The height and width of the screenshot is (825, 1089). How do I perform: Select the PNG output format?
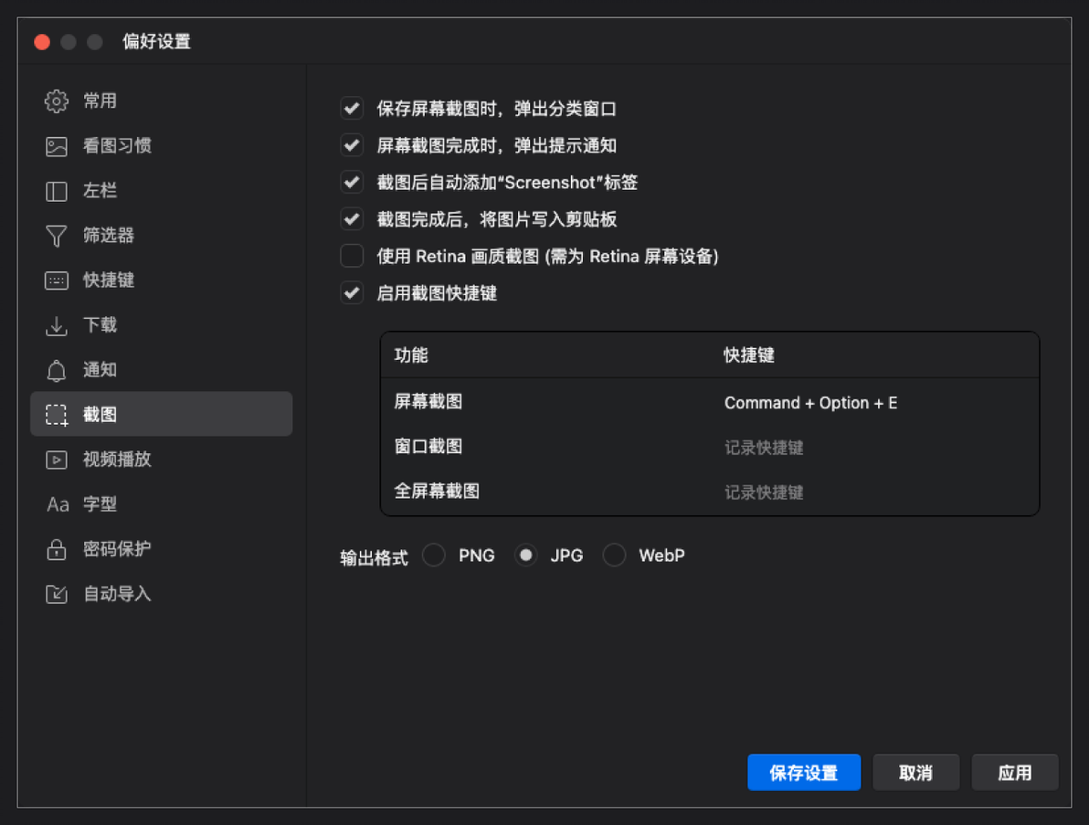(x=434, y=555)
